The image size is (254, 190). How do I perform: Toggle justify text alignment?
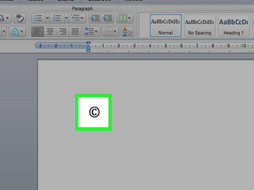coord(75,32)
